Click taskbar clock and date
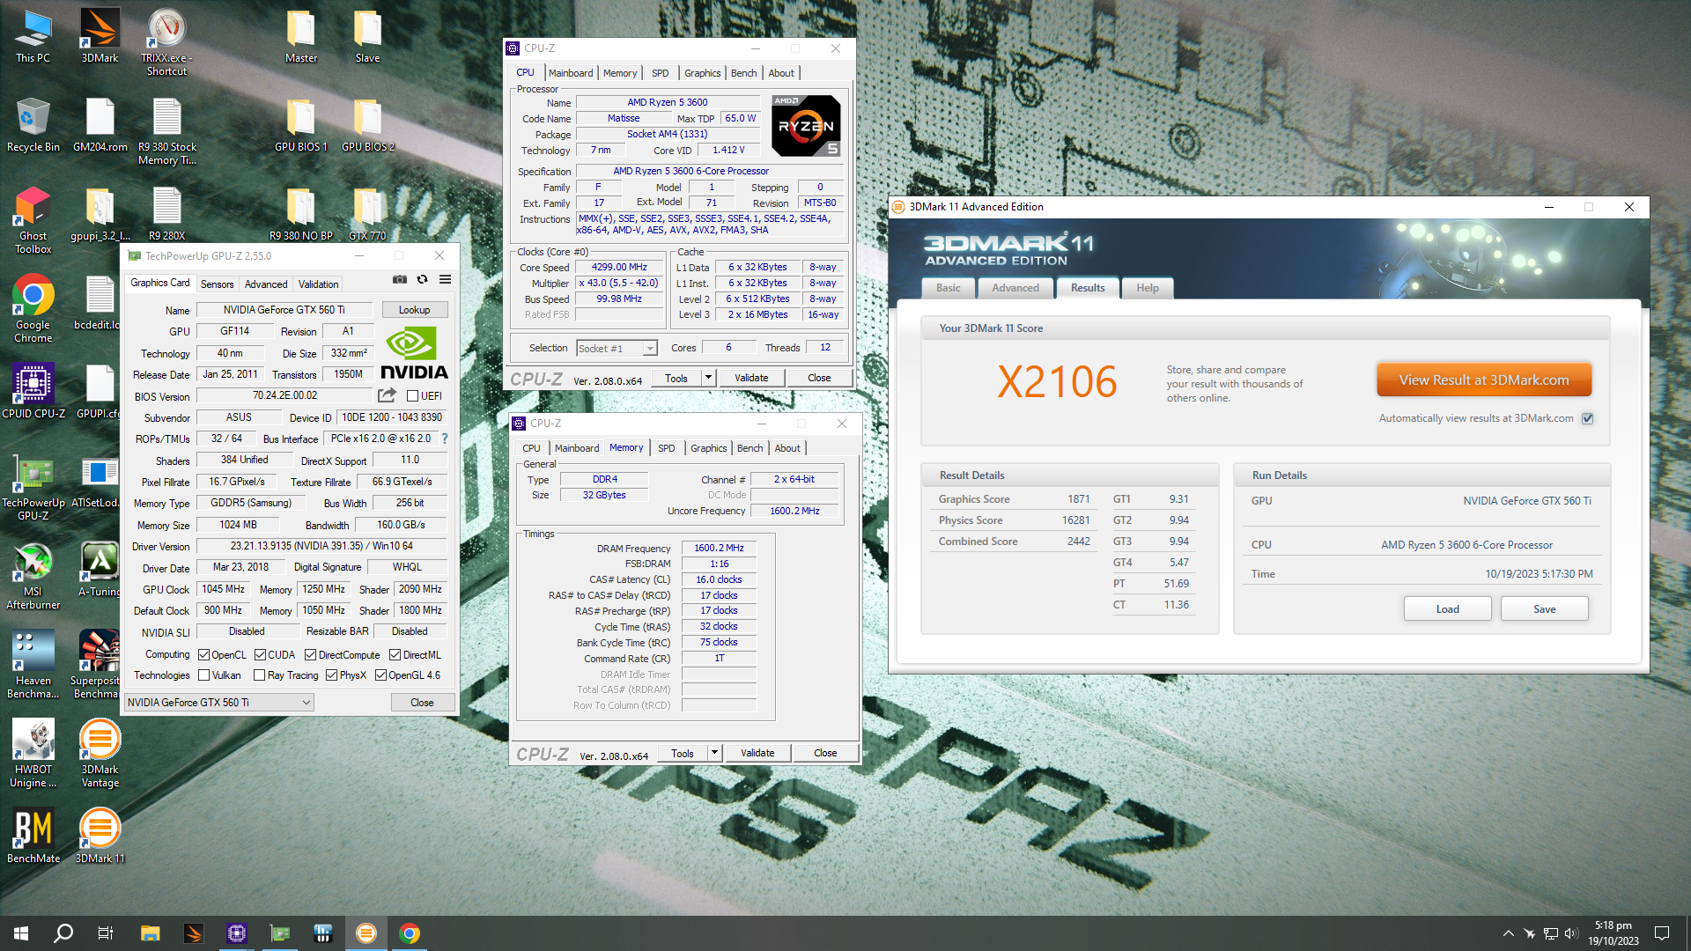This screenshot has width=1691, height=951. click(x=1613, y=933)
